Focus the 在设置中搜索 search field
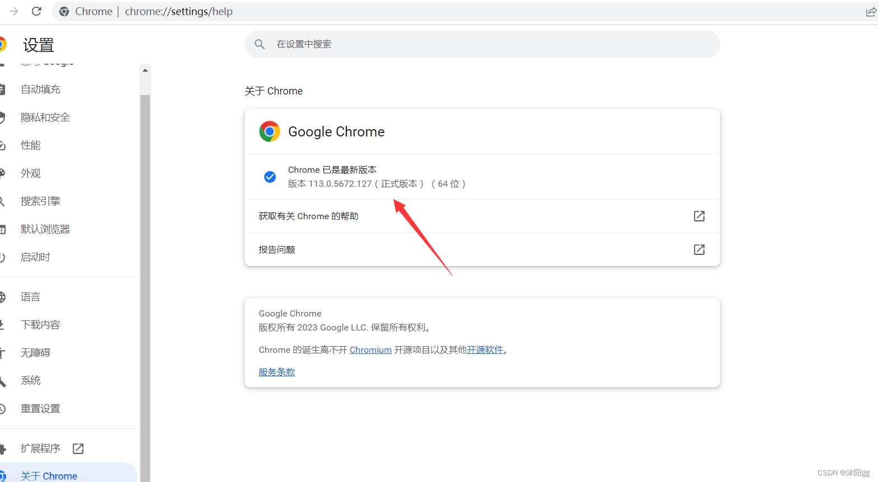This screenshot has height=482, width=878. click(482, 44)
